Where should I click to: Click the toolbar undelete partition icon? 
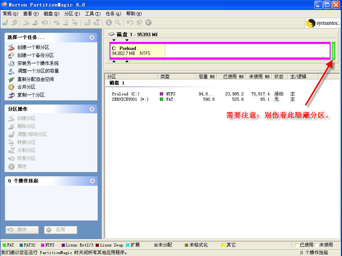[45, 23]
